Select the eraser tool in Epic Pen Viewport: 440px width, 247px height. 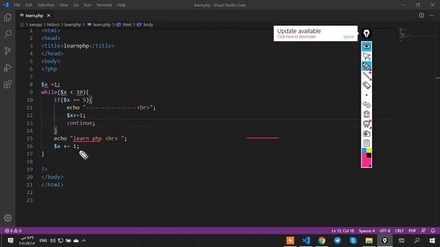pyautogui.click(x=366, y=85)
